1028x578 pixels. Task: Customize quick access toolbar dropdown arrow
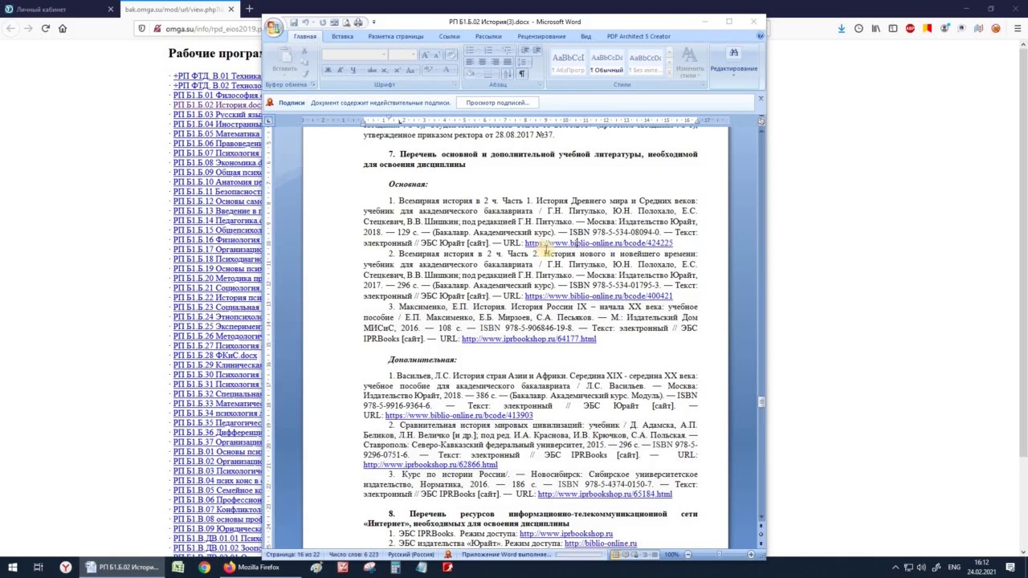point(373,22)
